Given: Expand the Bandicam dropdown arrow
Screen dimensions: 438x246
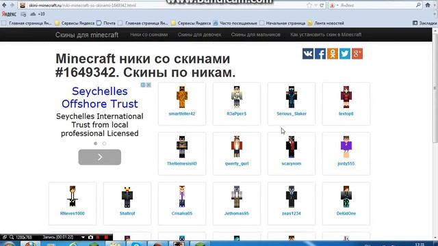Looking at the screenshot, I should 83,237.
